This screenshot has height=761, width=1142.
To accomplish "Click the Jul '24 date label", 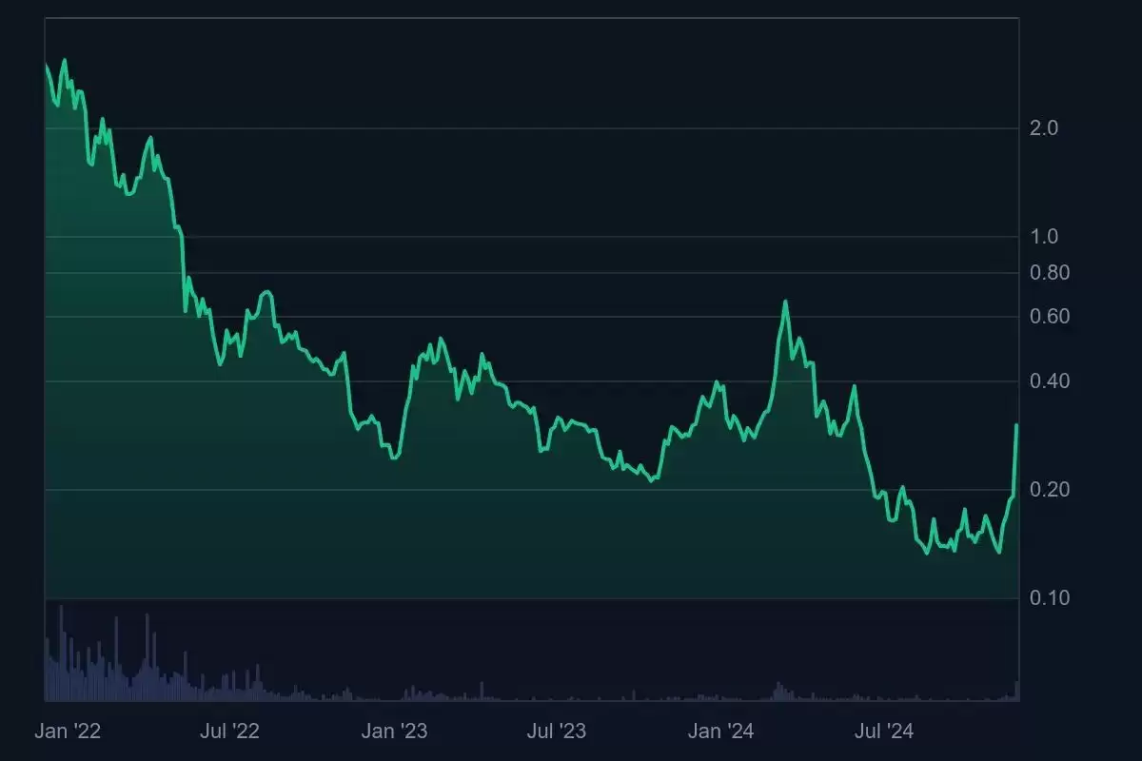I will point(884,732).
